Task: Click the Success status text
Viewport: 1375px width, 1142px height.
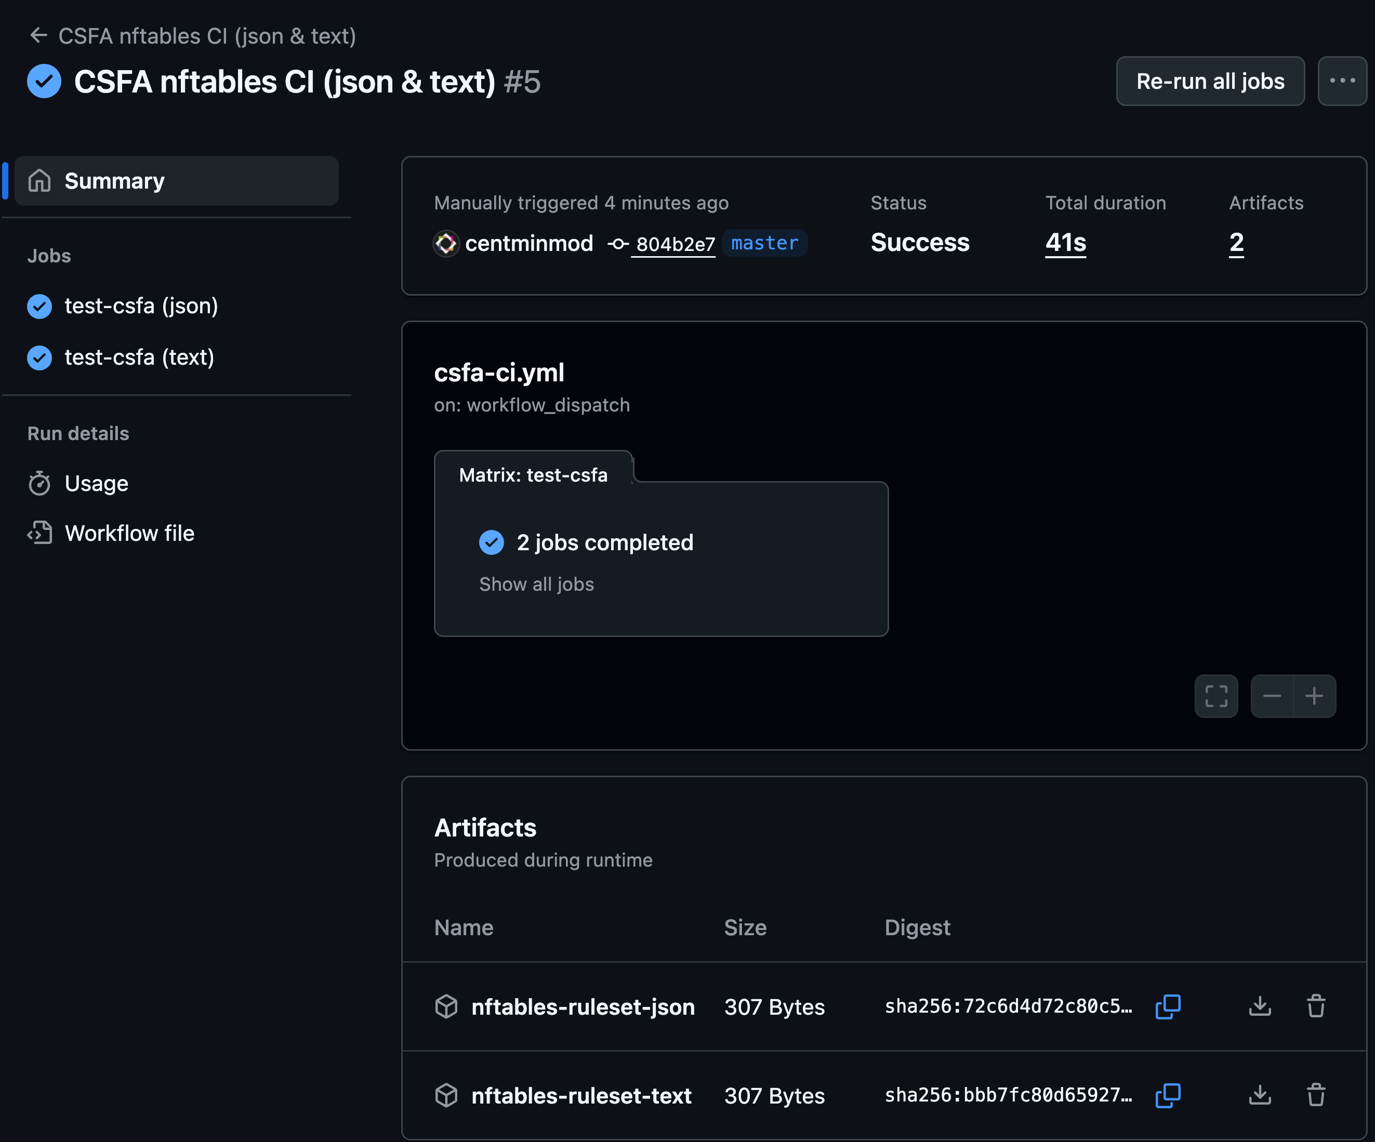Action: 920,243
